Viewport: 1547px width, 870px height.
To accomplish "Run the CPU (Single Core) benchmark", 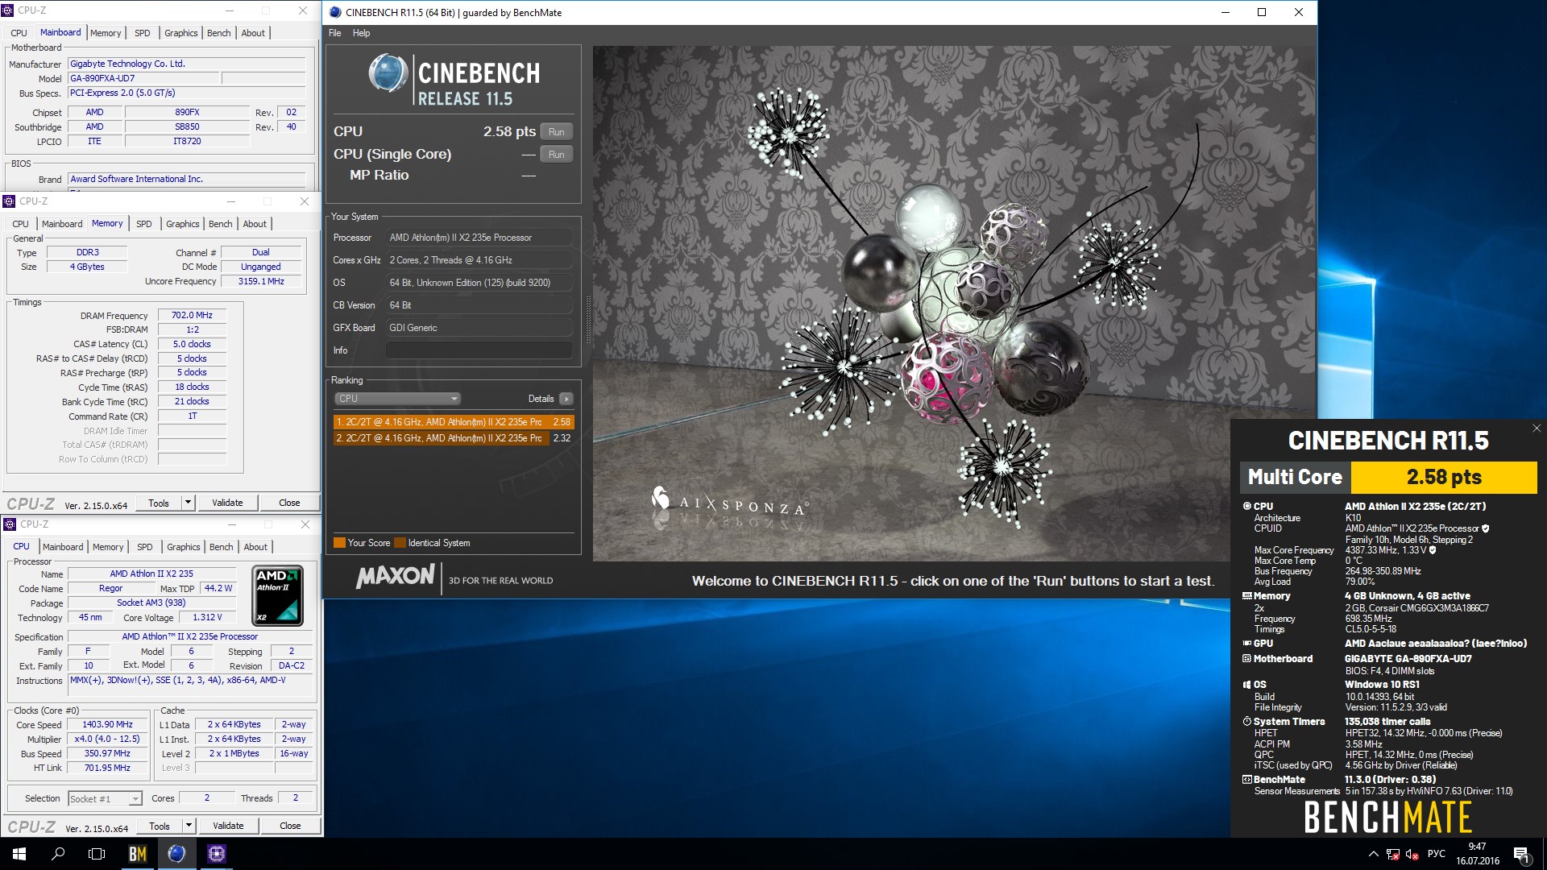I will 557,155.
